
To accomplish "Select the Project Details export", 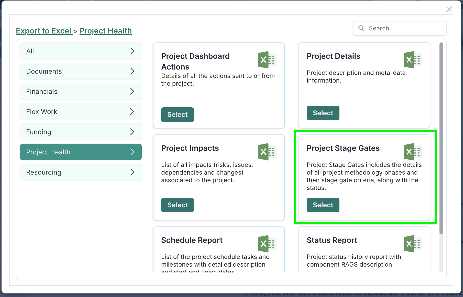I will pyautogui.click(x=323, y=113).
